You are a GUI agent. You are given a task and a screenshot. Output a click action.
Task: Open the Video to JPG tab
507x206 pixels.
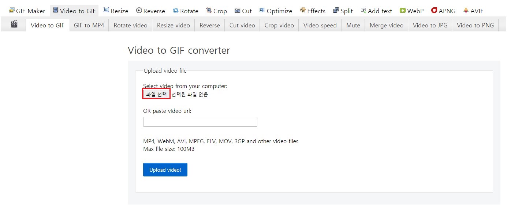(430, 25)
